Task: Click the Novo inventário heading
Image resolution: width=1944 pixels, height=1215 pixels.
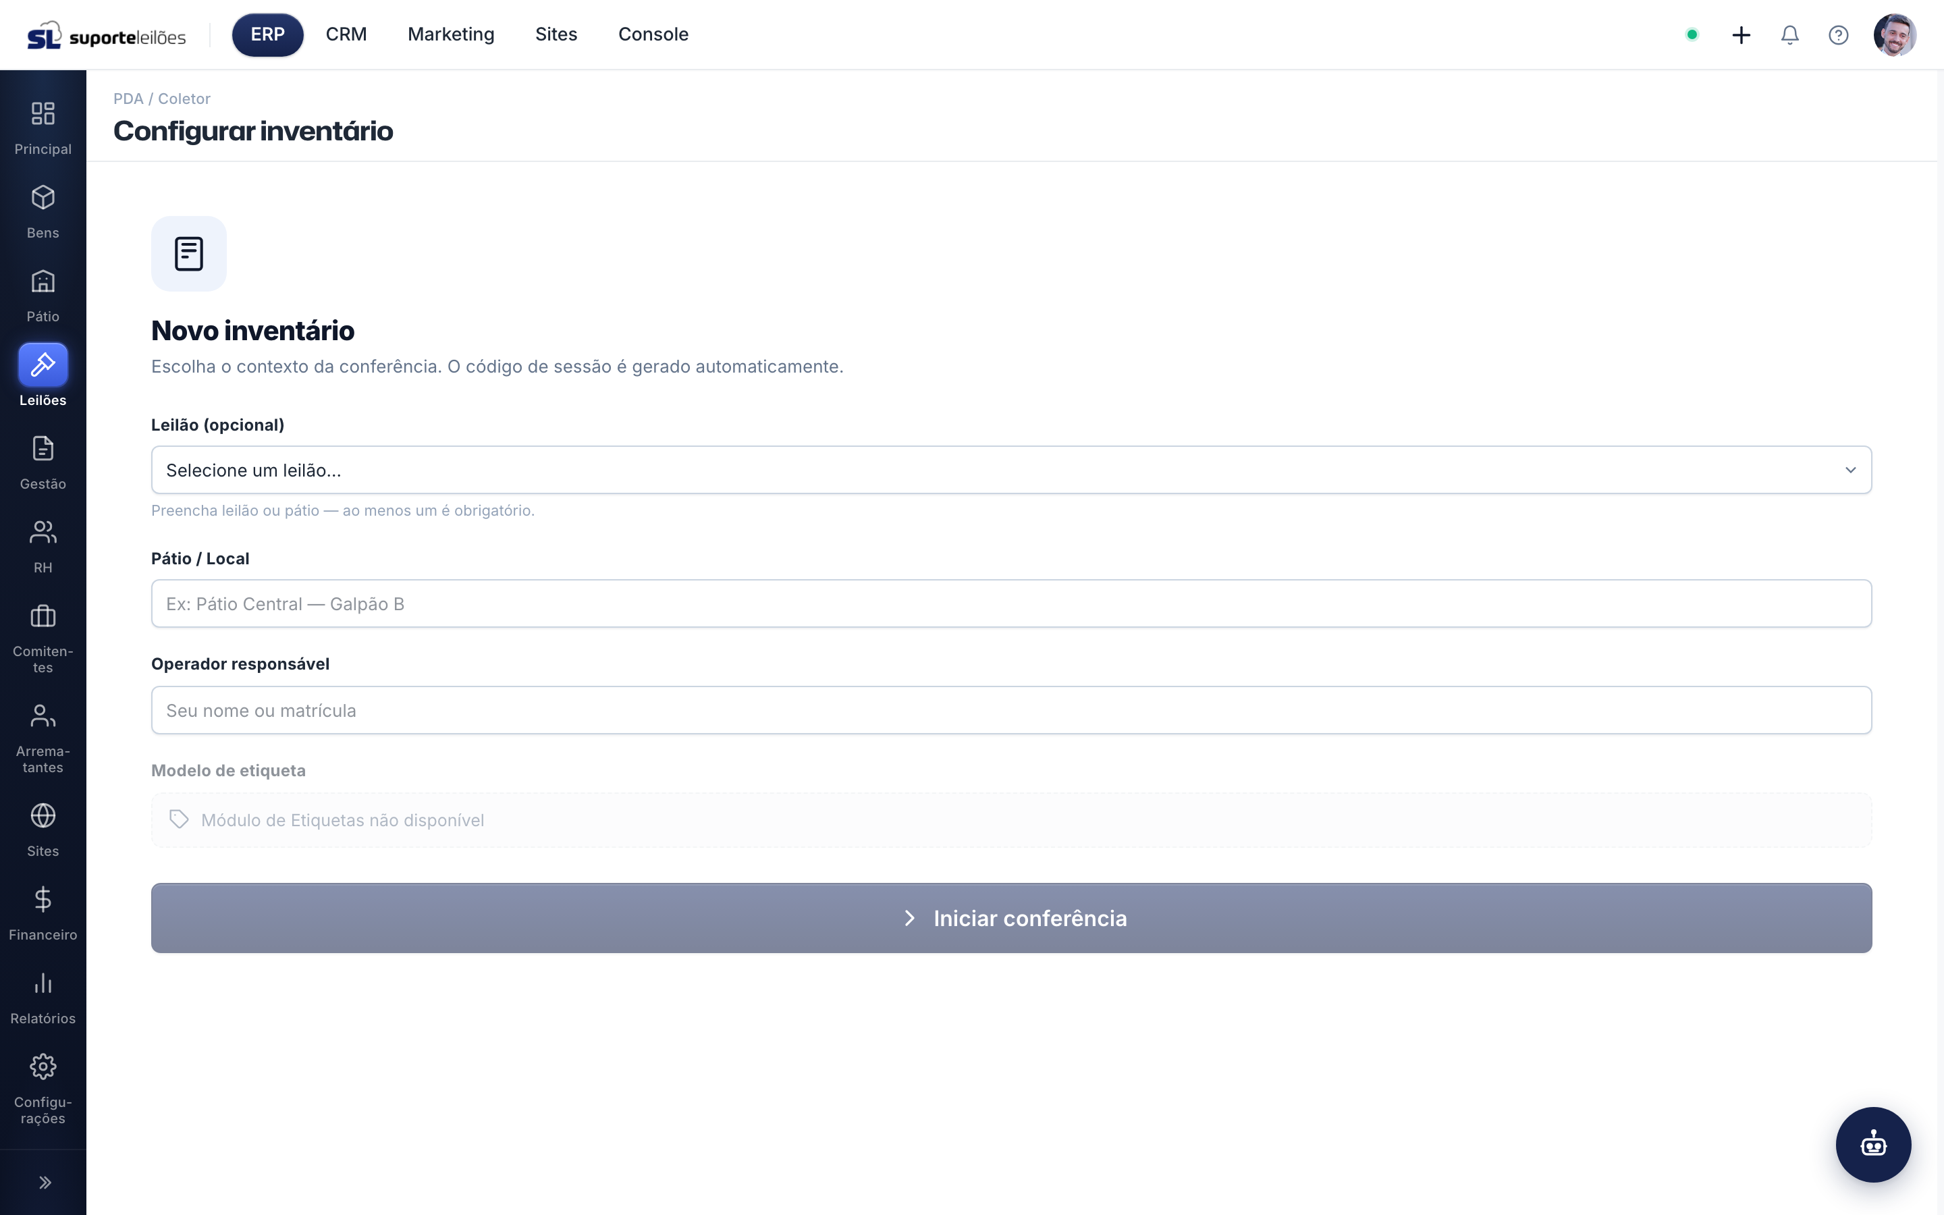Action: tap(252, 330)
